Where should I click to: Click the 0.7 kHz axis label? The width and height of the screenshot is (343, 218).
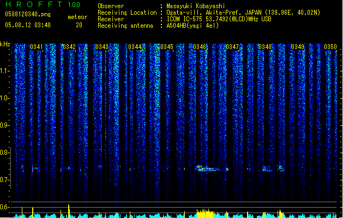5,180
